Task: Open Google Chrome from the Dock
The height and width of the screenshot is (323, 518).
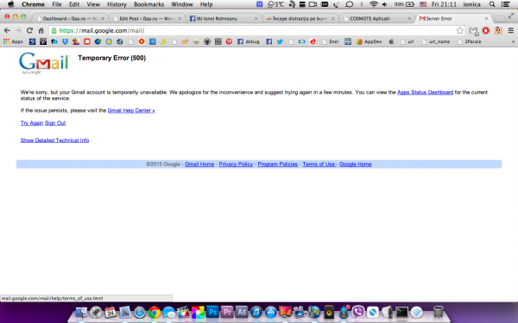Action: pos(155,312)
